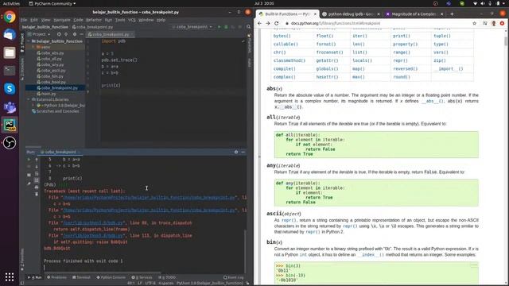The width and height of the screenshot is (509, 286).
Task: Expand the venv folder
Action: pos(33,47)
